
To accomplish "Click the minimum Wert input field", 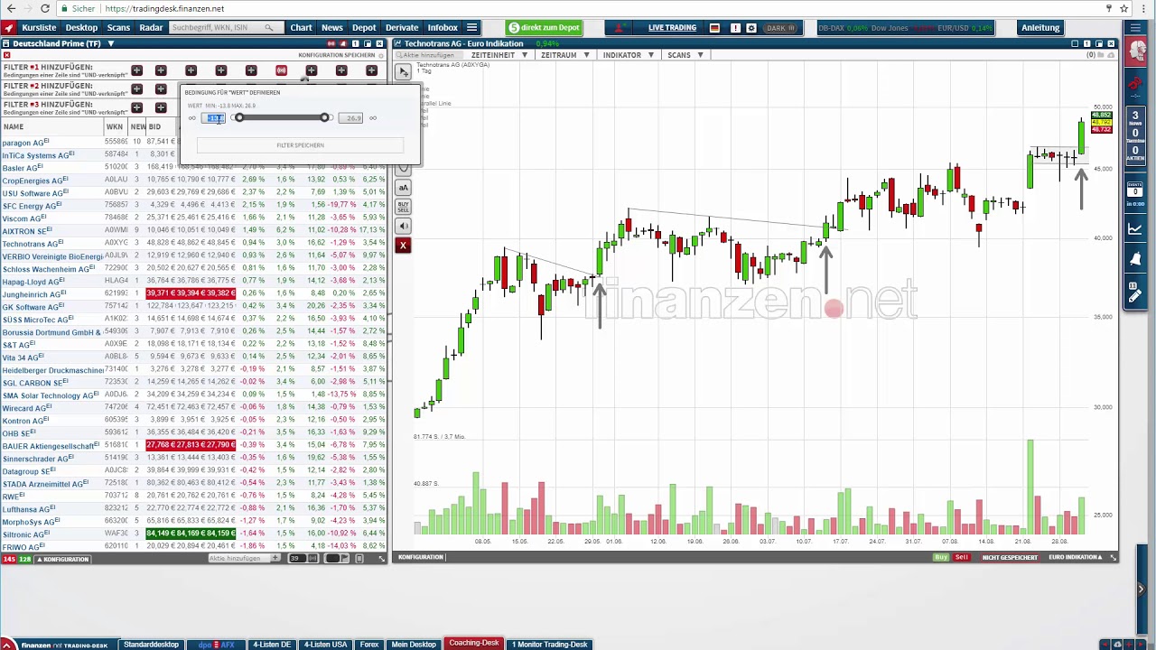I will coord(213,118).
